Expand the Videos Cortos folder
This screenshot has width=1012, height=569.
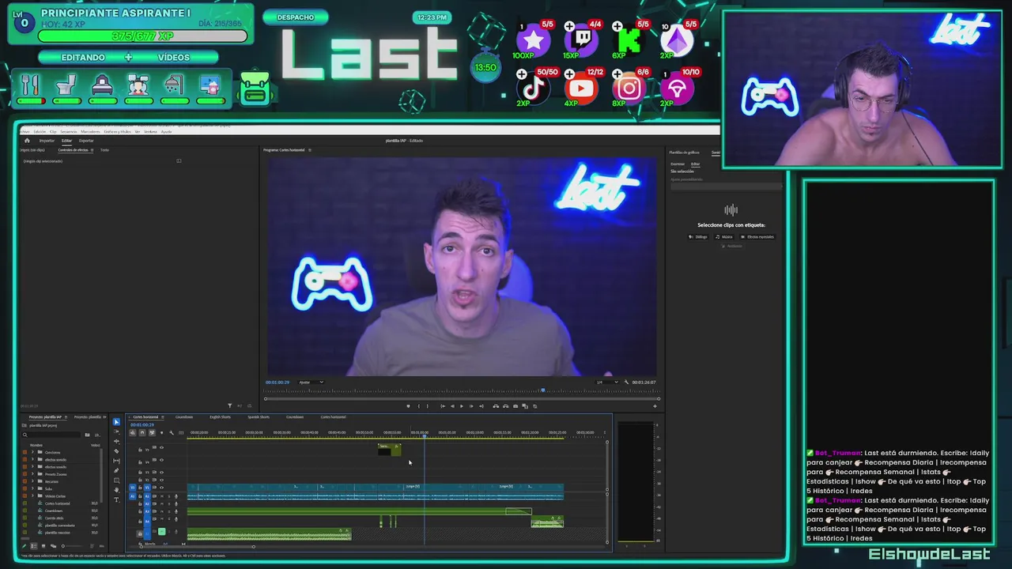[x=32, y=496]
